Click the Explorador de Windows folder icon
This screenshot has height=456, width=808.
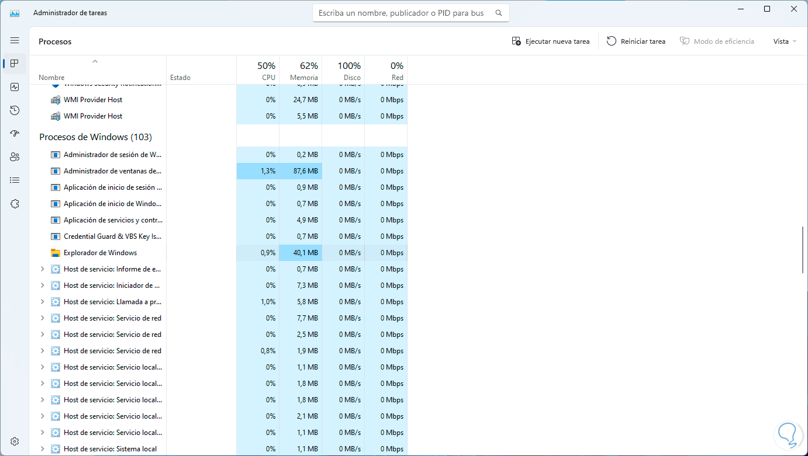pyautogui.click(x=56, y=253)
